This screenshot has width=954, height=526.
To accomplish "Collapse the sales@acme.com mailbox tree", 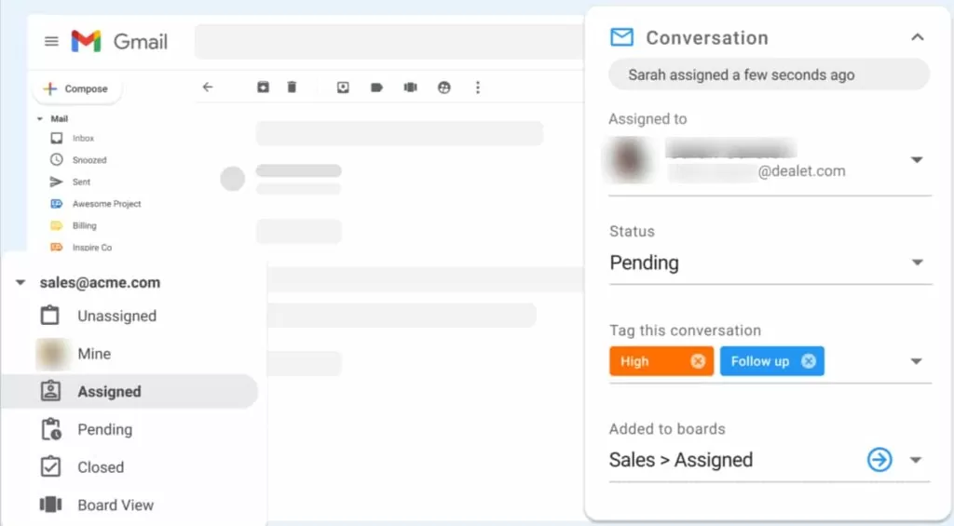I will tap(20, 283).
